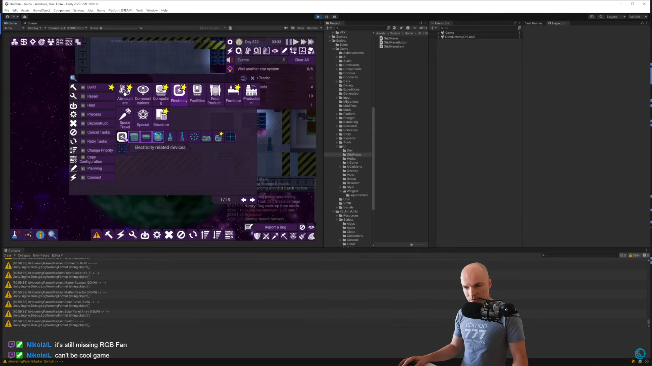Adjust the Game view Scale slider
The width and height of the screenshot is (652, 366).
pyautogui.click(x=101, y=28)
